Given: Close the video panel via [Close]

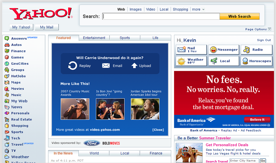Looking at the screenshot, I should pos(158,130).
